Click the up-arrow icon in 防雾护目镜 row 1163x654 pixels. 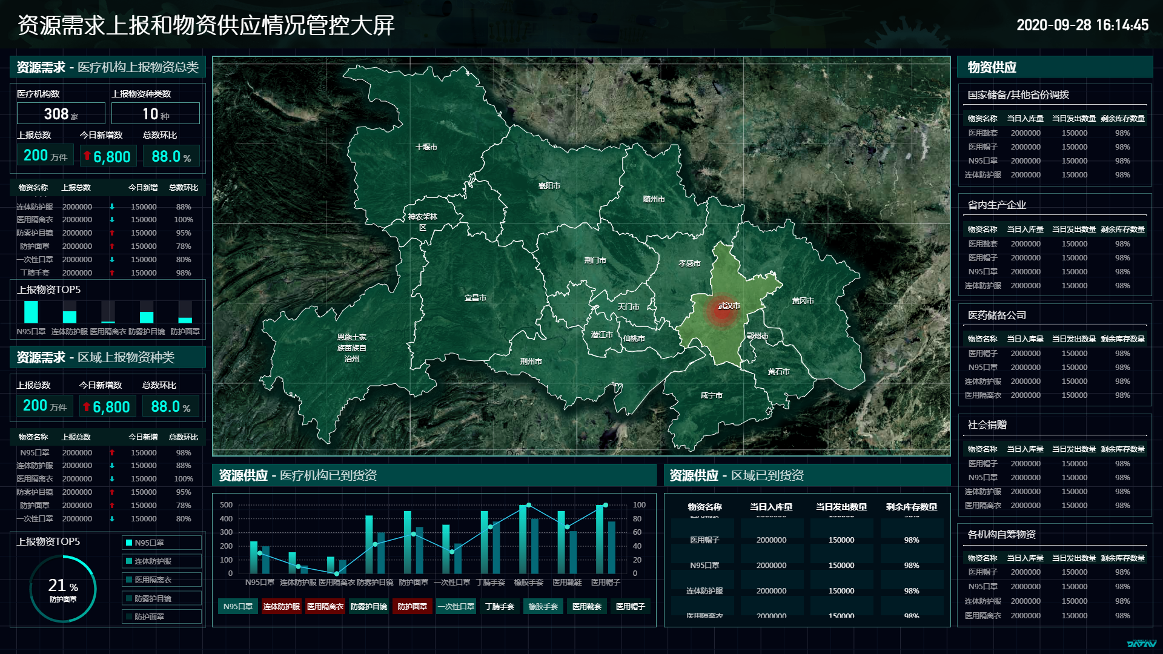pyautogui.click(x=112, y=233)
